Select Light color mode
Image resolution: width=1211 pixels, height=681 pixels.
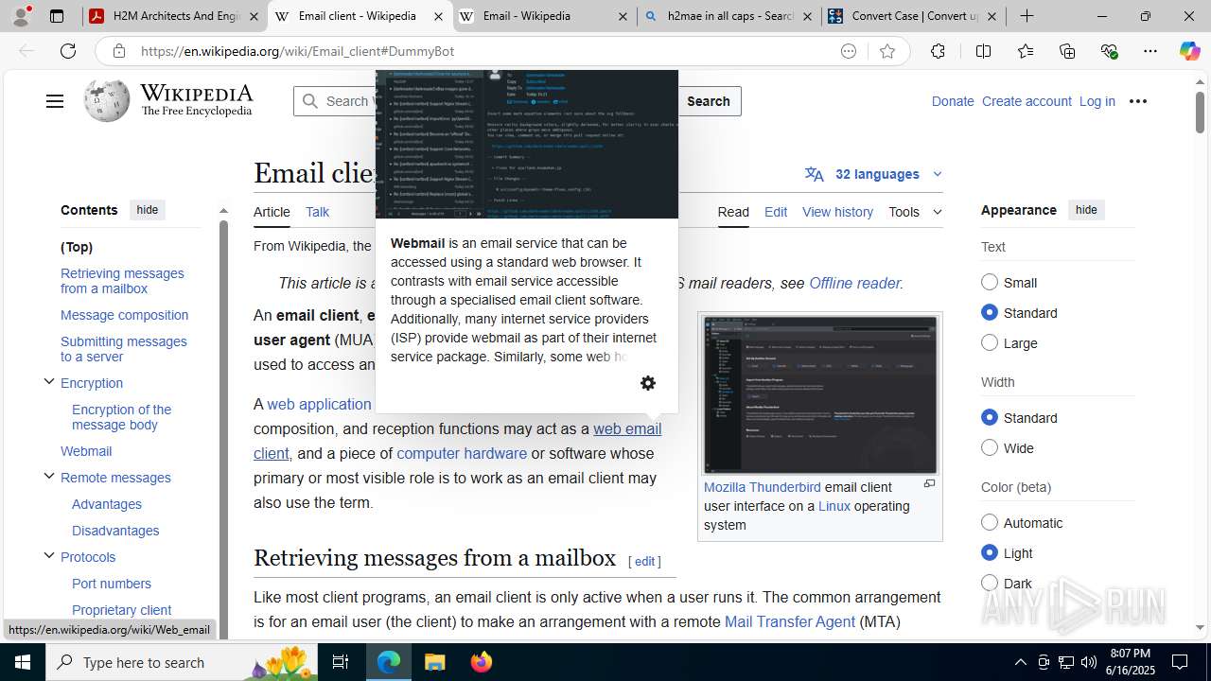pos(990,552)
